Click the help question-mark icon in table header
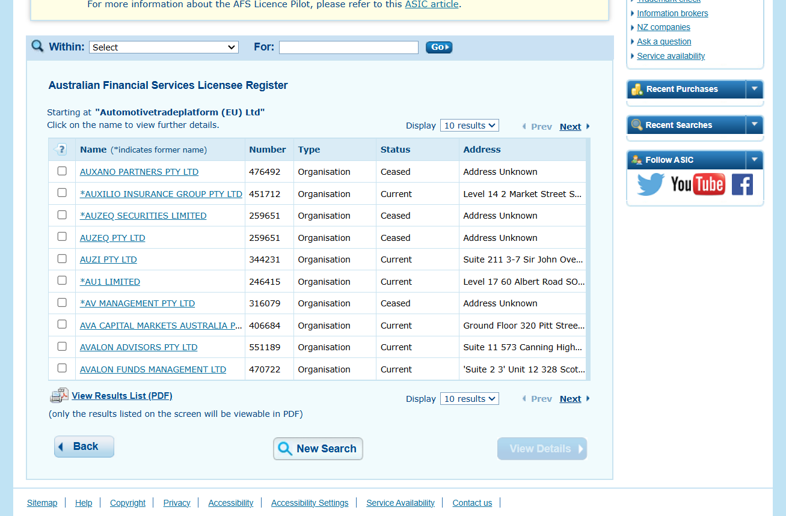This screenshot has height=516, width=786. click(x=60, y=150)
